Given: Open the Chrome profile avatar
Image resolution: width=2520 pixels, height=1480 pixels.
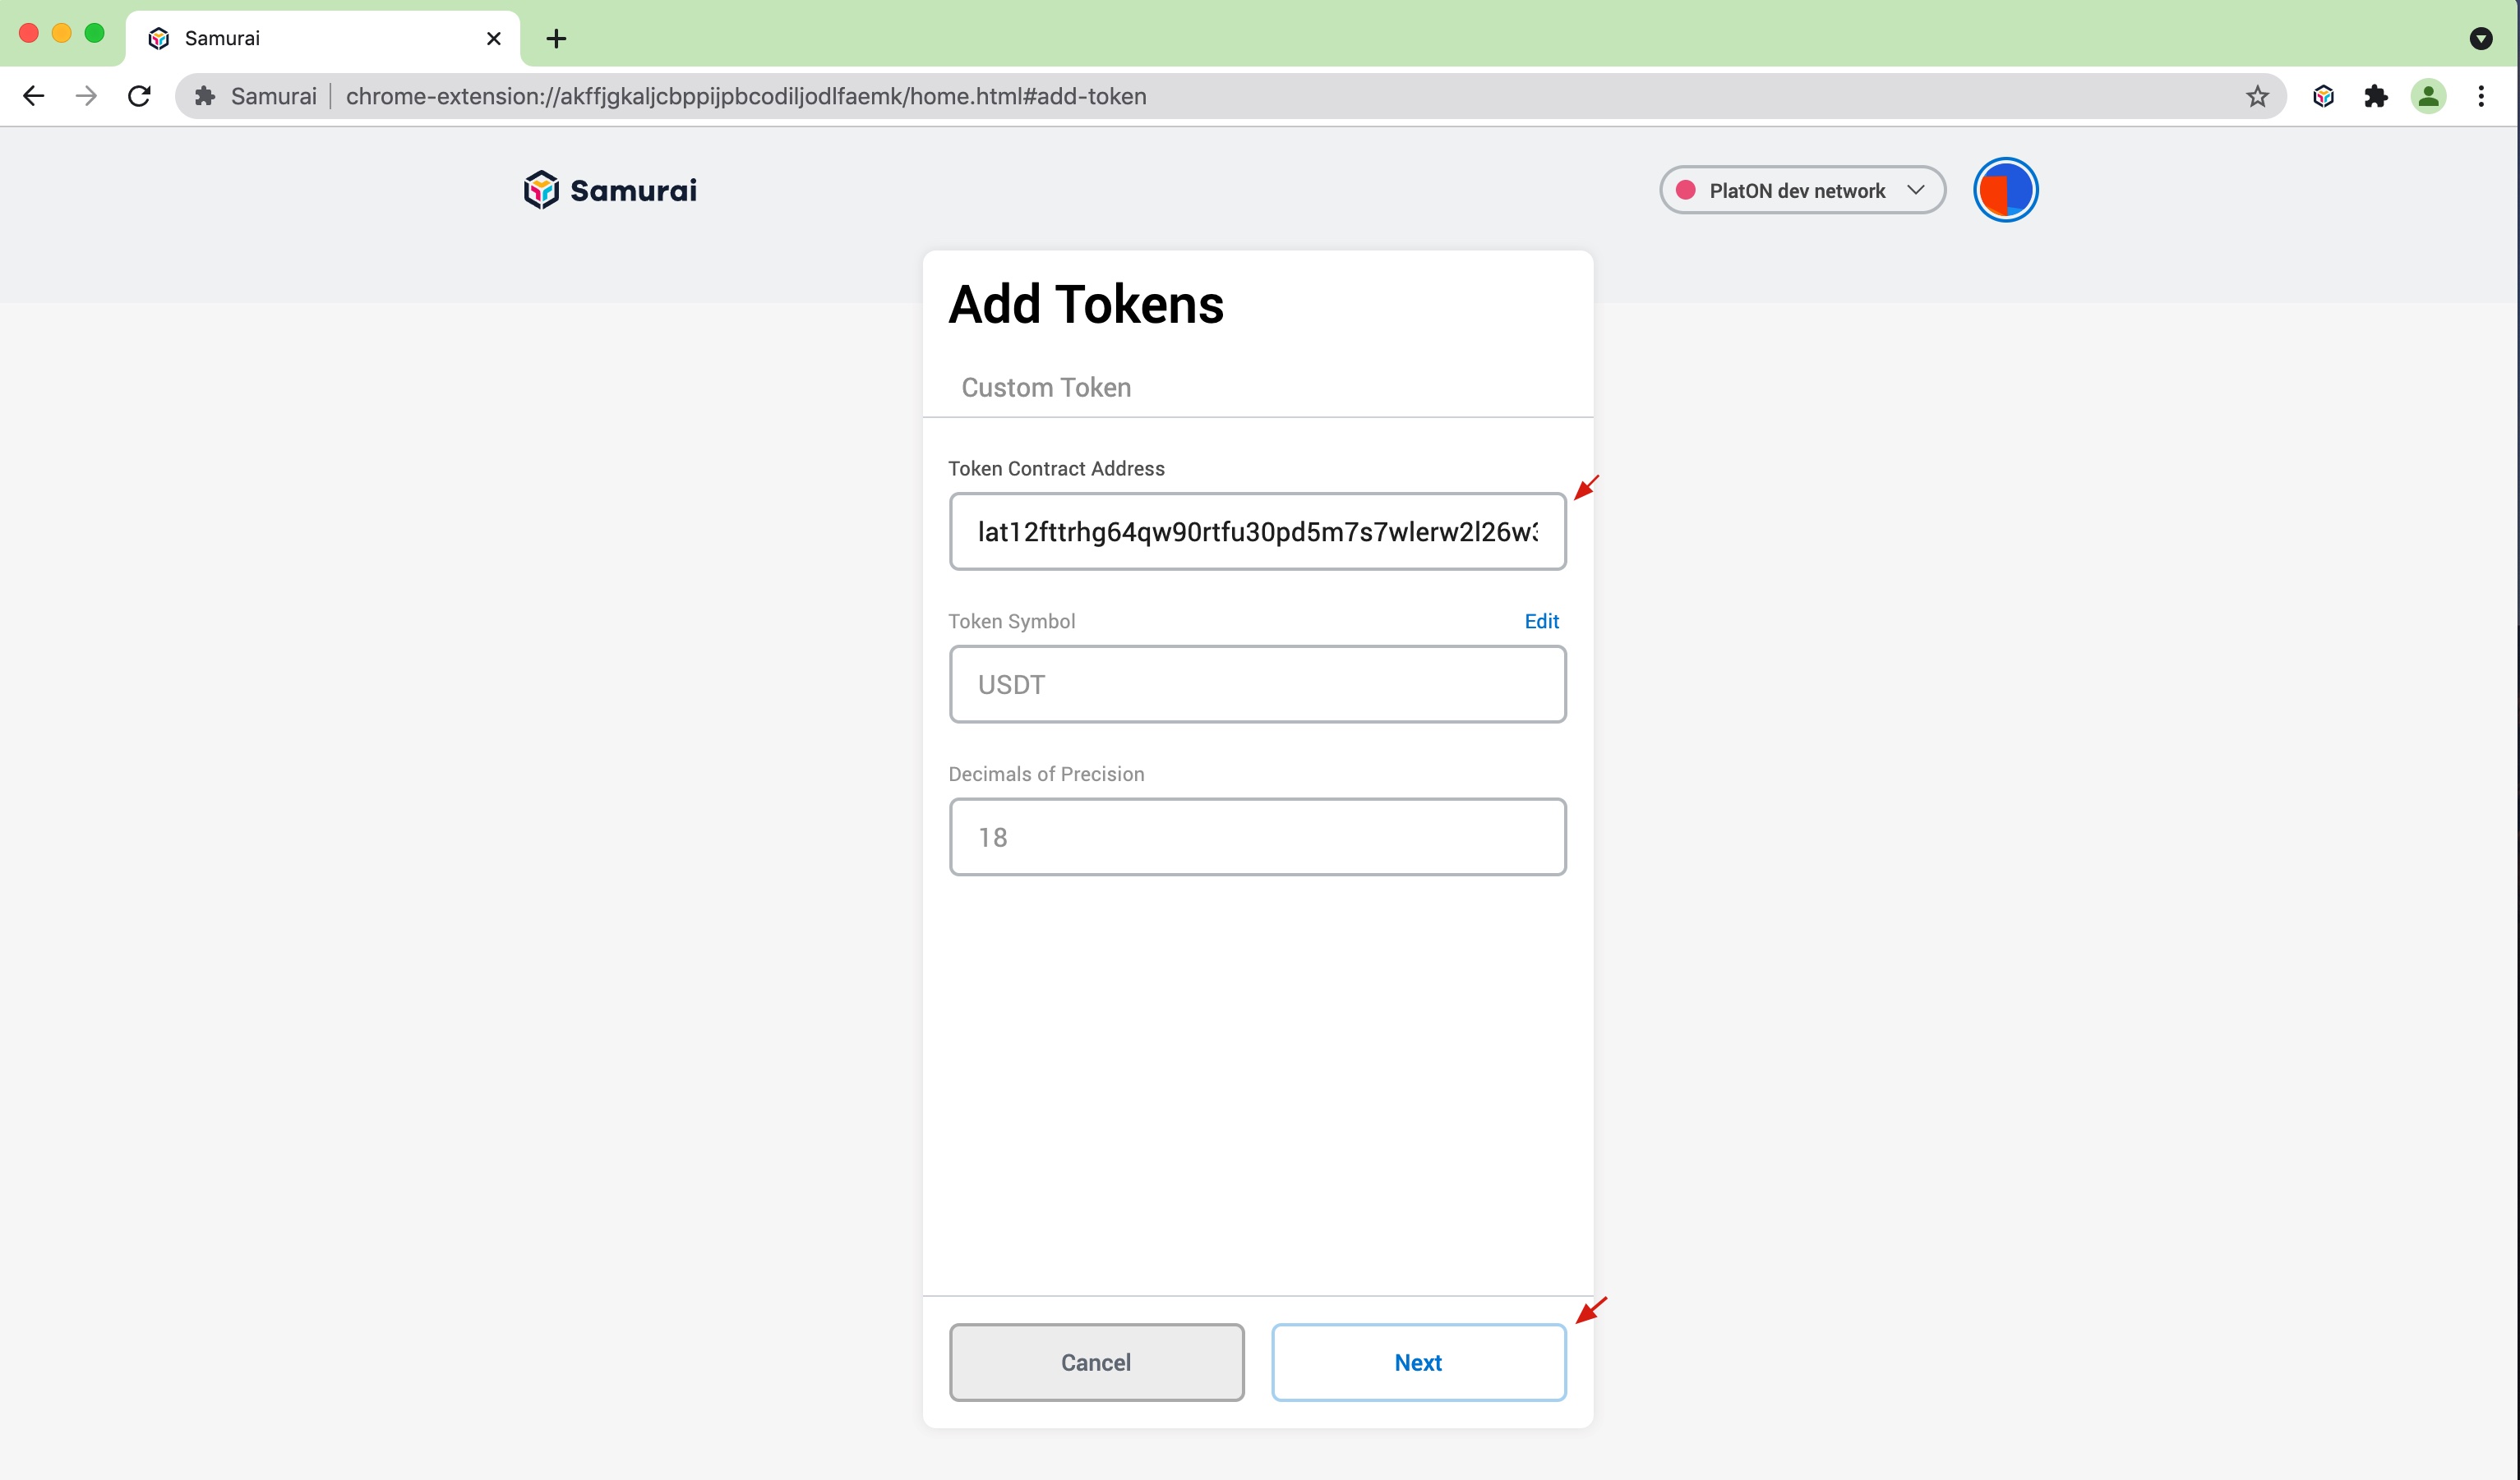Looking at the screenshot, I should coord(2428,96).
